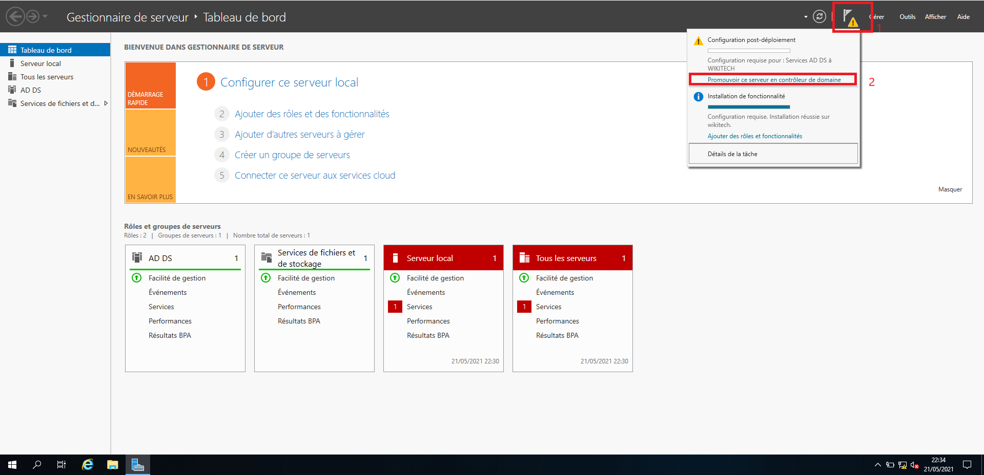984x475 pixels.
Task: Select NOUVEAUTÉS tile in welcome panel
Action: [150, 133]
